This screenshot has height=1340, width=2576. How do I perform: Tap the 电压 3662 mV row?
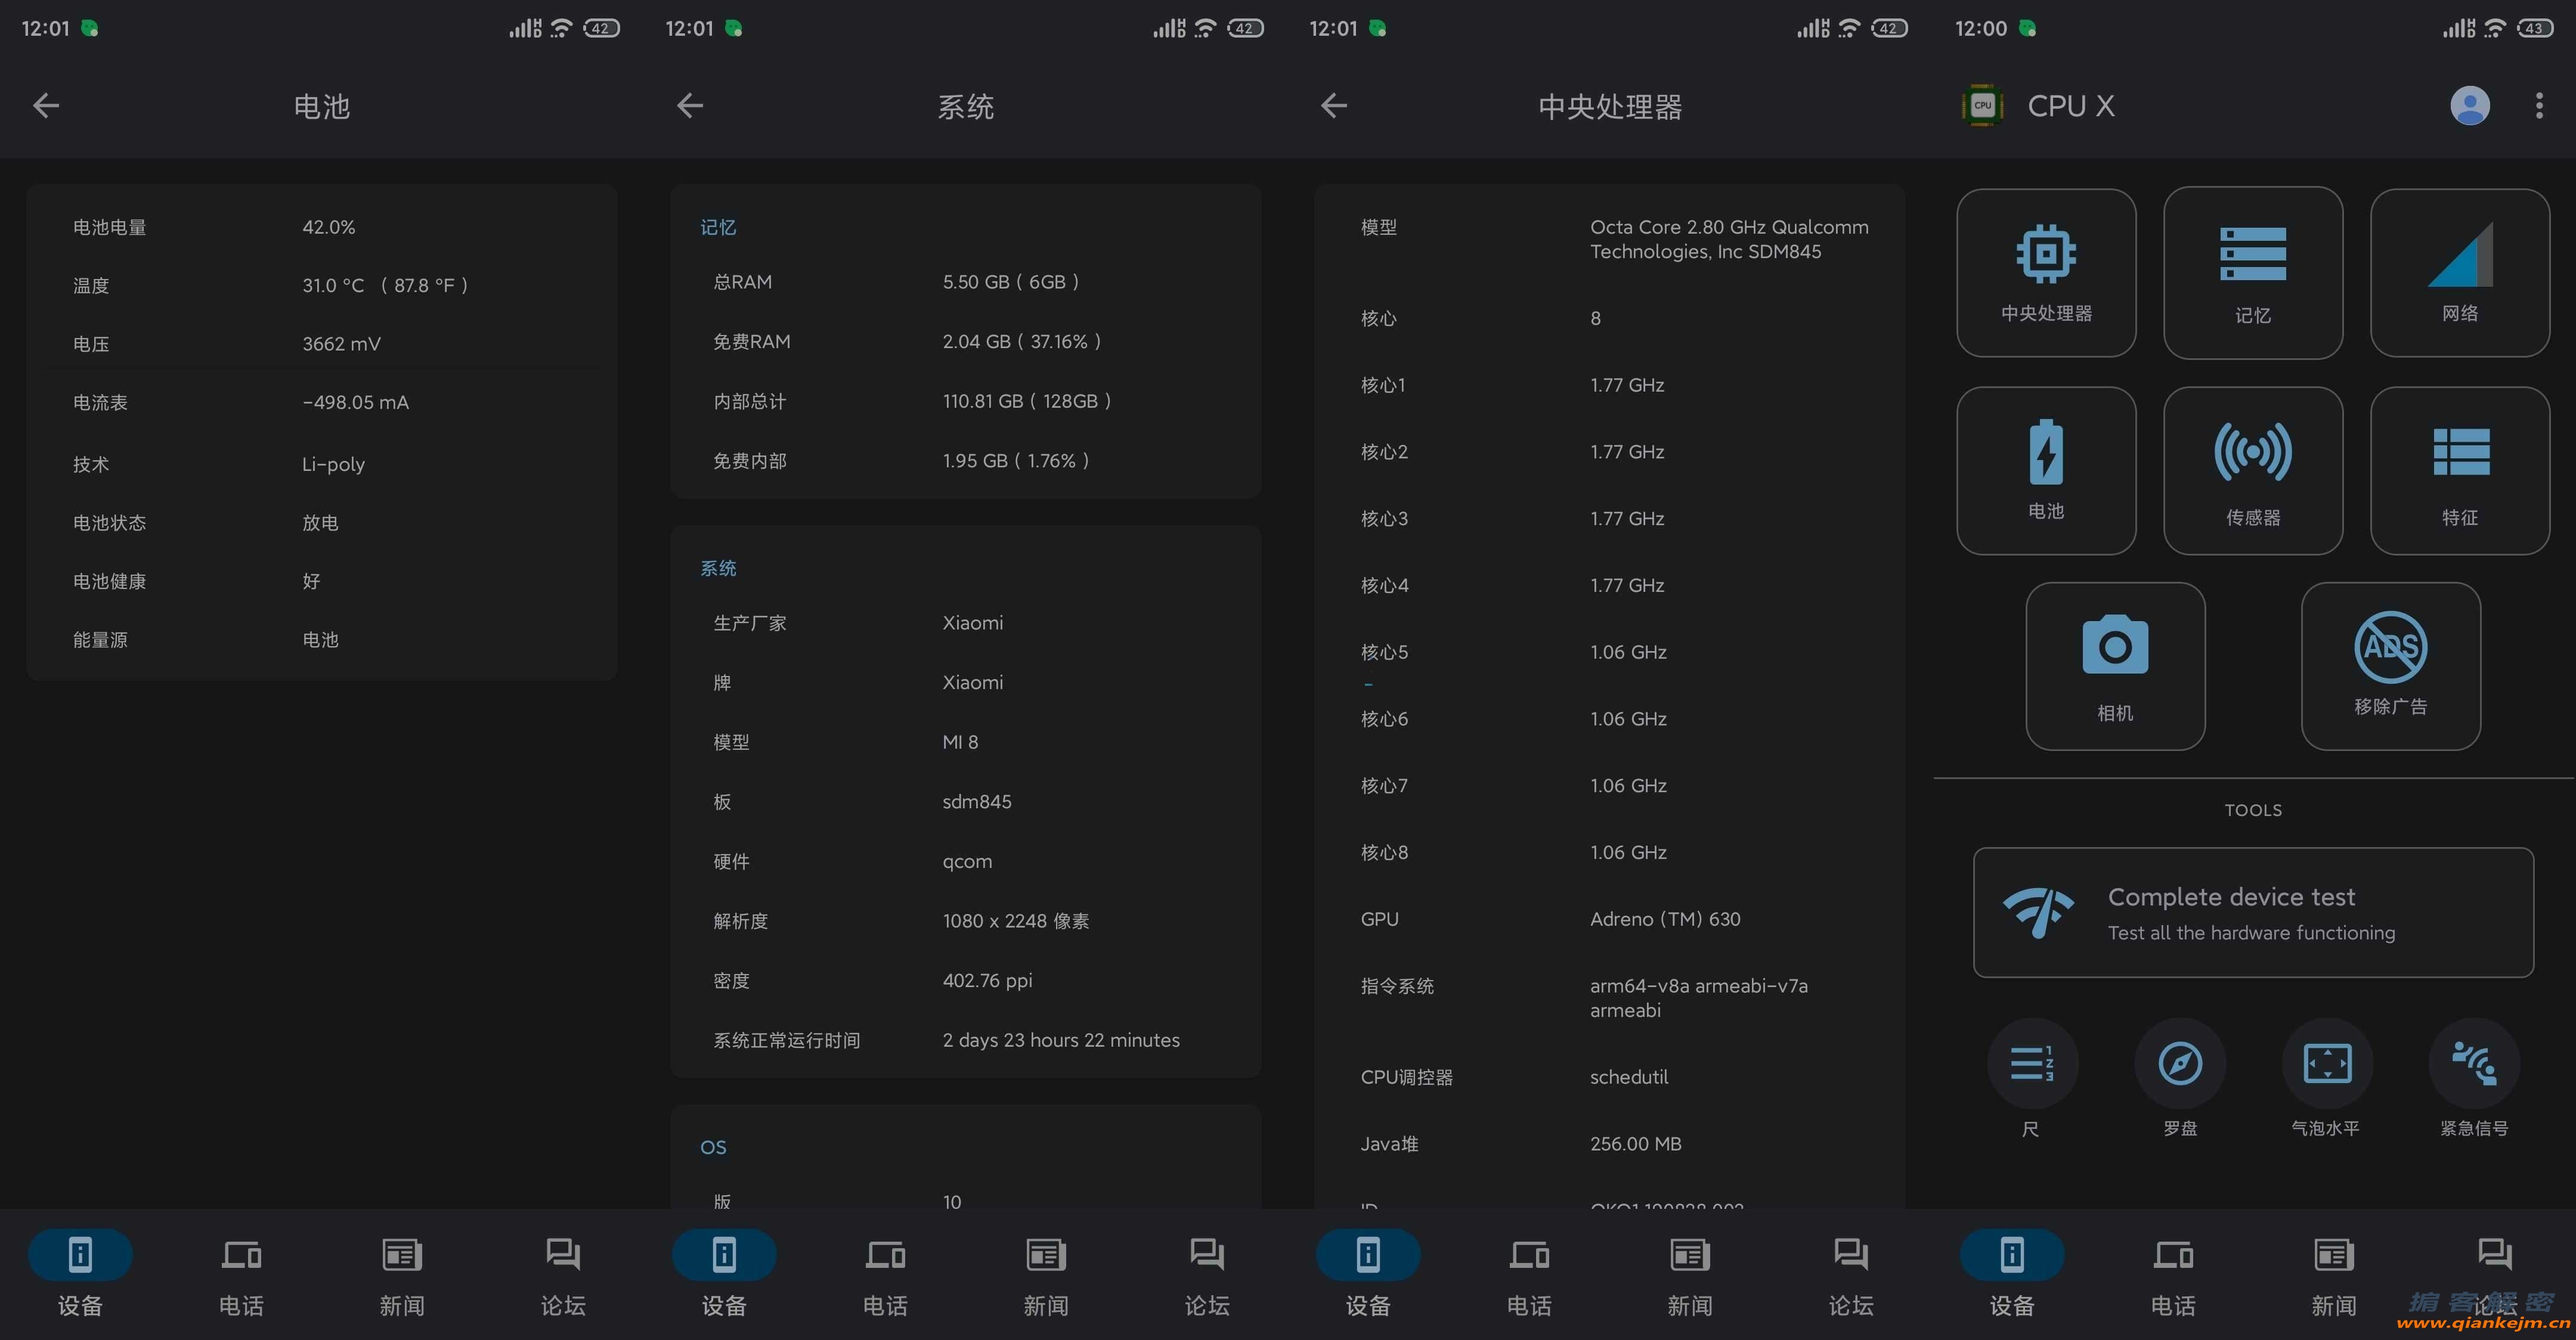point(321,344)
